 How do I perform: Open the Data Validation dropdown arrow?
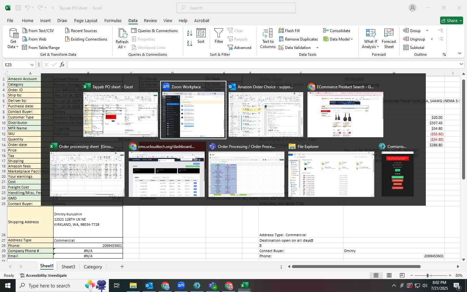tap(317, 48)
